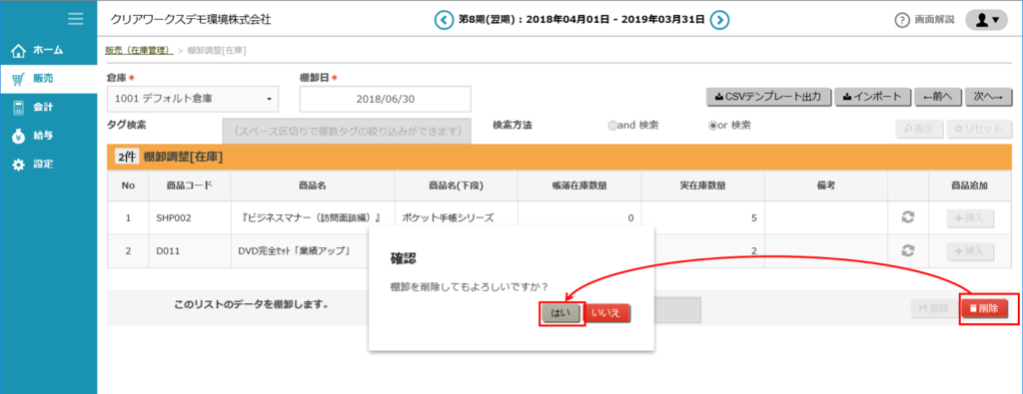Click DVD完全ｾｯﾄ「業績アップ」 product name
Screen dimensions: 1023x394
(296, 251)
